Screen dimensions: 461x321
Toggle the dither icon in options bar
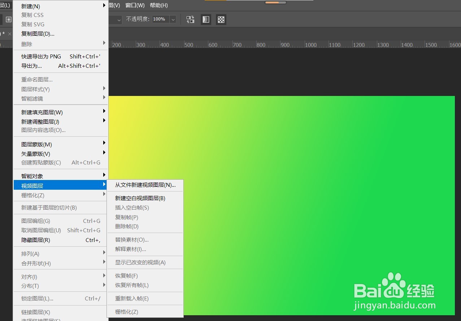[206, 19]
